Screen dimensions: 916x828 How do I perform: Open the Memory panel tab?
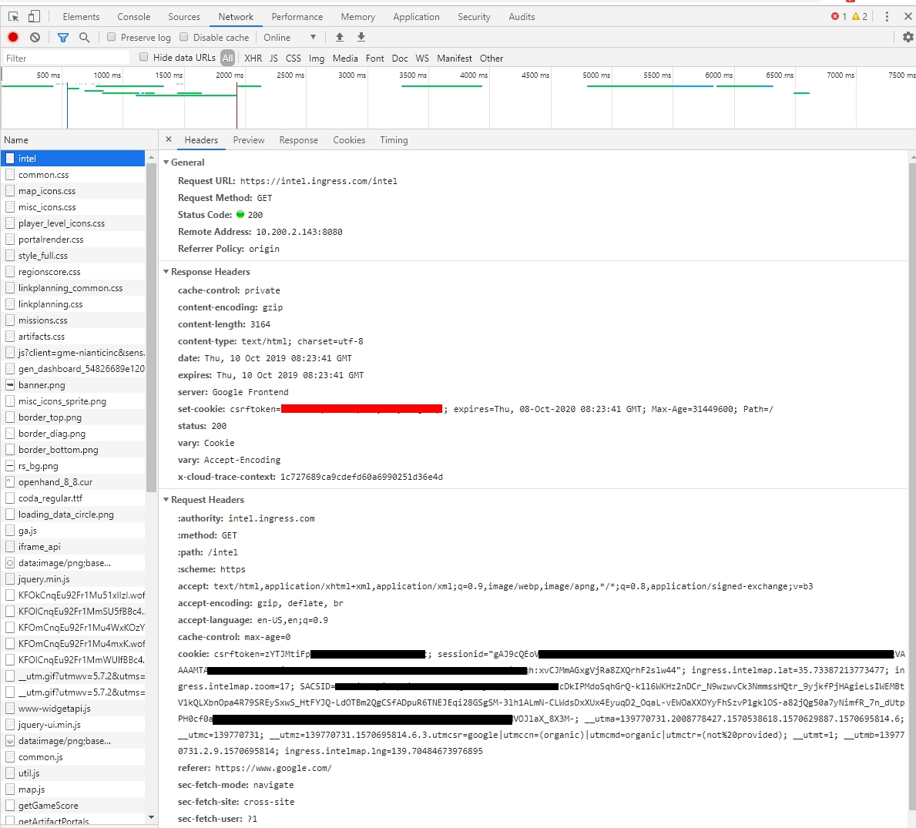click(358, 17)
